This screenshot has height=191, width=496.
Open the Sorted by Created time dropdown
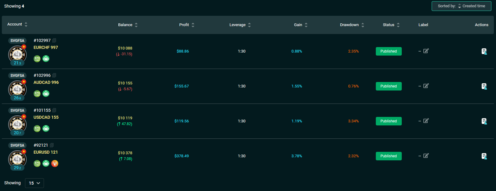[461, 6]
